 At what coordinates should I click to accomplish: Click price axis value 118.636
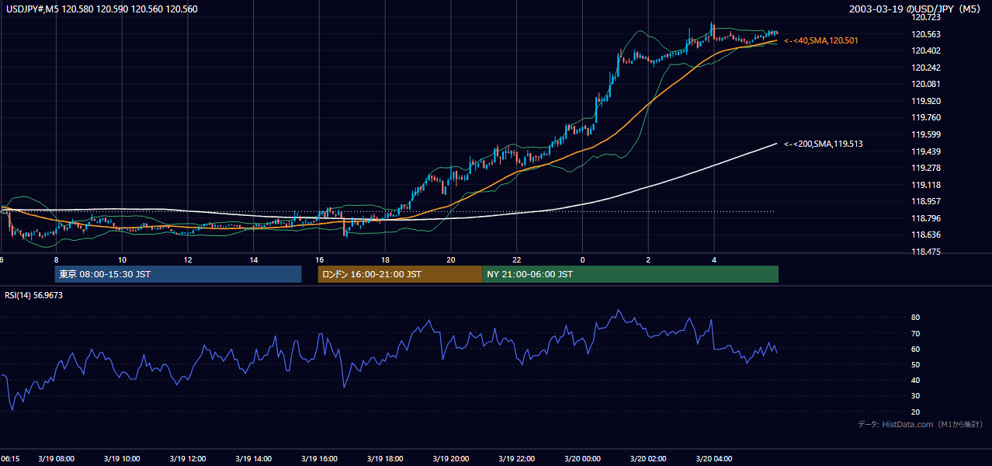click(927, 235)
